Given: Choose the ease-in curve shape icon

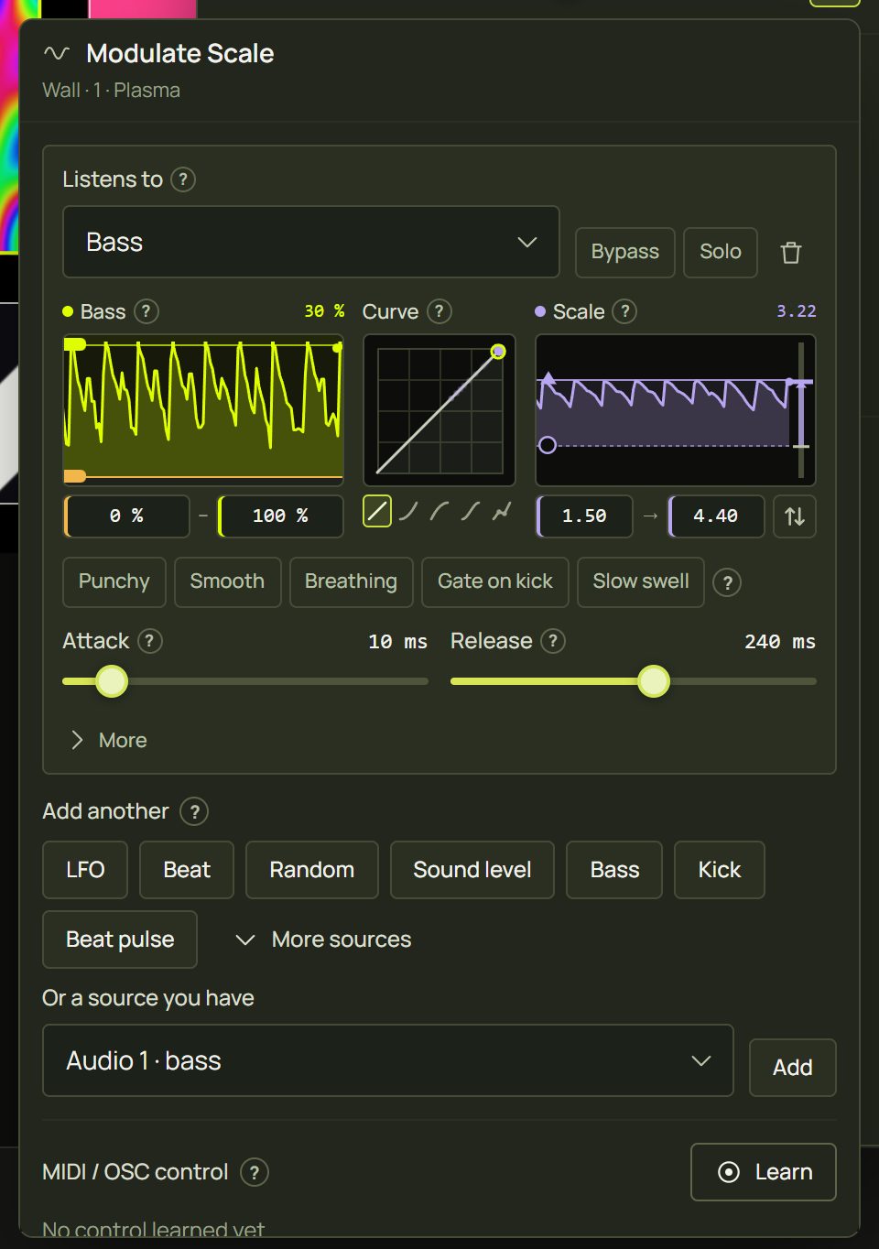Looking at the screenshot, I should tap(408, 512).
